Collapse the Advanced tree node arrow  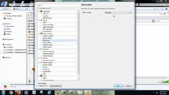tap(39, 11)
